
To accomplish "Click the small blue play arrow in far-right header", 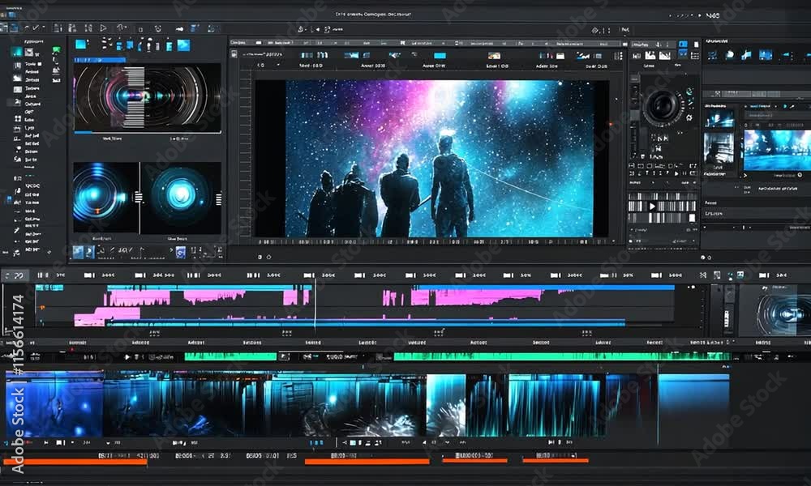I will point(785,106).
